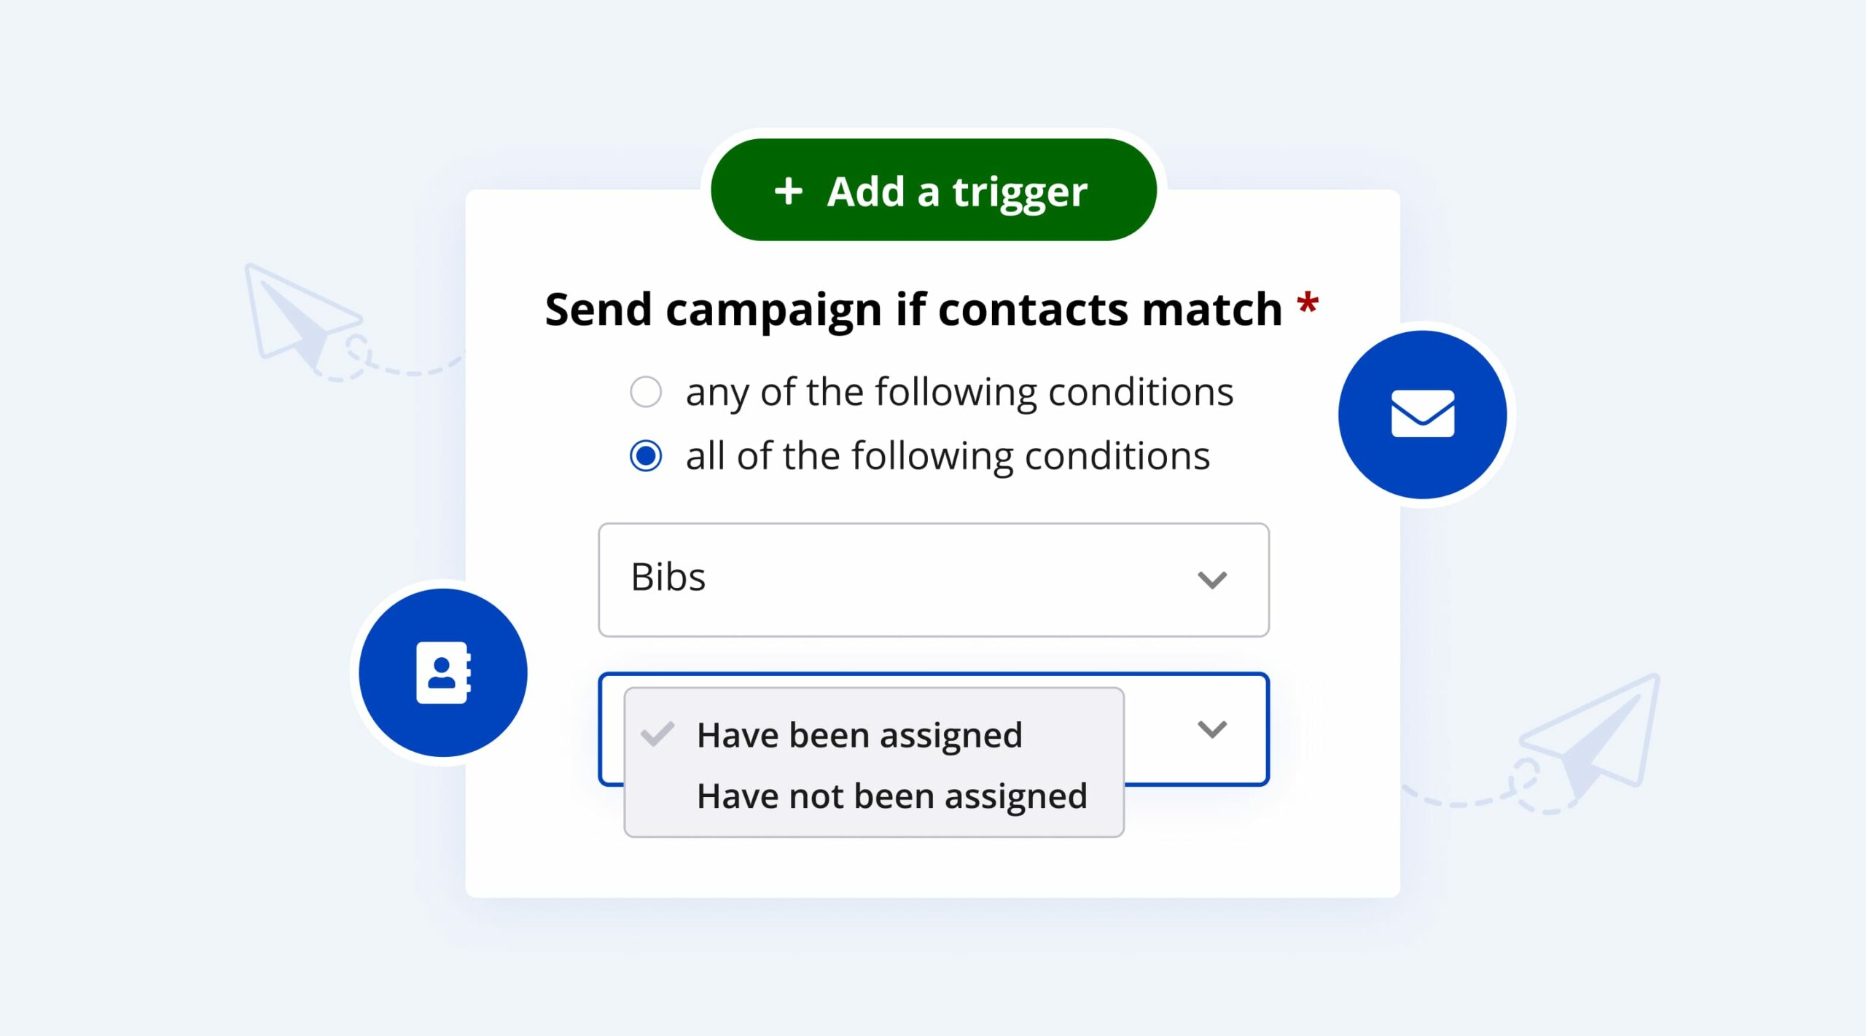Click the 'Bibs' selected value text
Image resolution: width=1866 pixels, height=1036 pixels.
tap(668, 577)
